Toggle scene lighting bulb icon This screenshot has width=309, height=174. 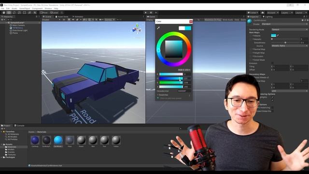pos(69,20)
